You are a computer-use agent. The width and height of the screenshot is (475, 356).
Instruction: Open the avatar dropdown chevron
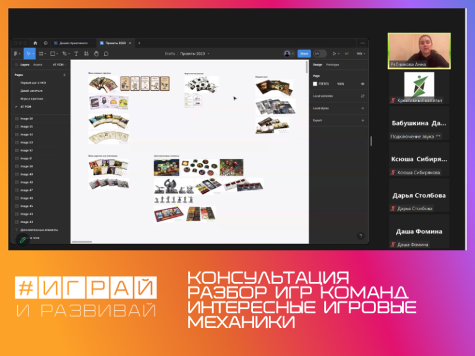pos(293,54)
